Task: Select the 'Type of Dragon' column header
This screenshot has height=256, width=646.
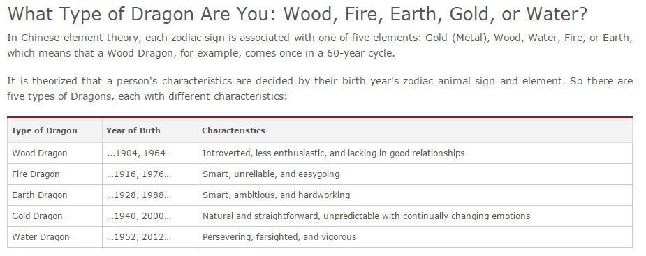Action: [54, 130]
